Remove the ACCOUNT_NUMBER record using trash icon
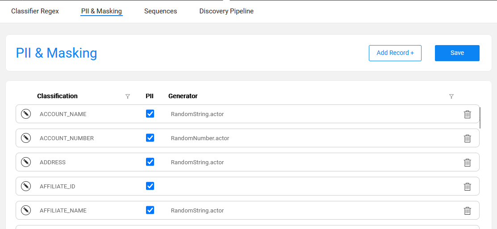The width and height of the screenshot is (497, 229). [467, 138]
